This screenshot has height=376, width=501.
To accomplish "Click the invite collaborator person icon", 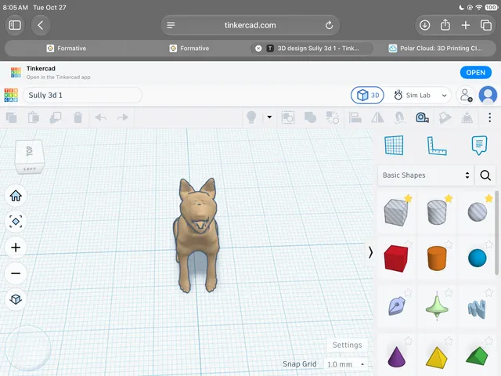I will (466, 96).
